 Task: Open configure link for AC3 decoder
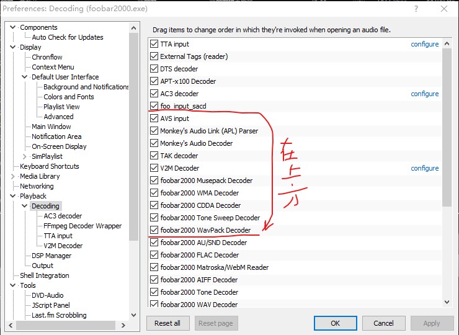pos(424,94)
